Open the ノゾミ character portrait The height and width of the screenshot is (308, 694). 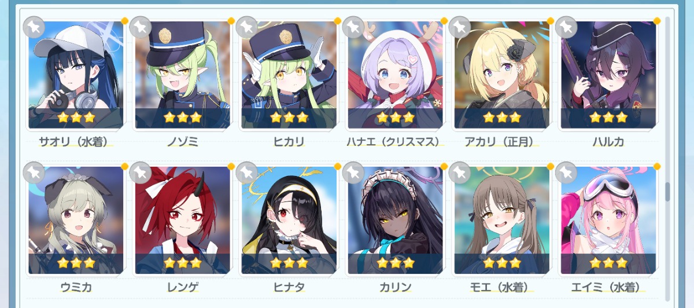click(182, 75)
